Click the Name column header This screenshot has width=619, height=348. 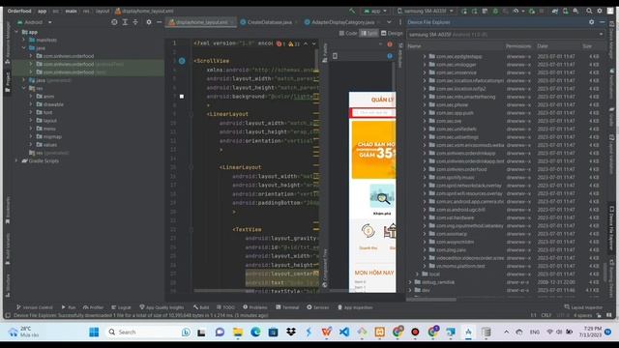(x=415, y=46)
